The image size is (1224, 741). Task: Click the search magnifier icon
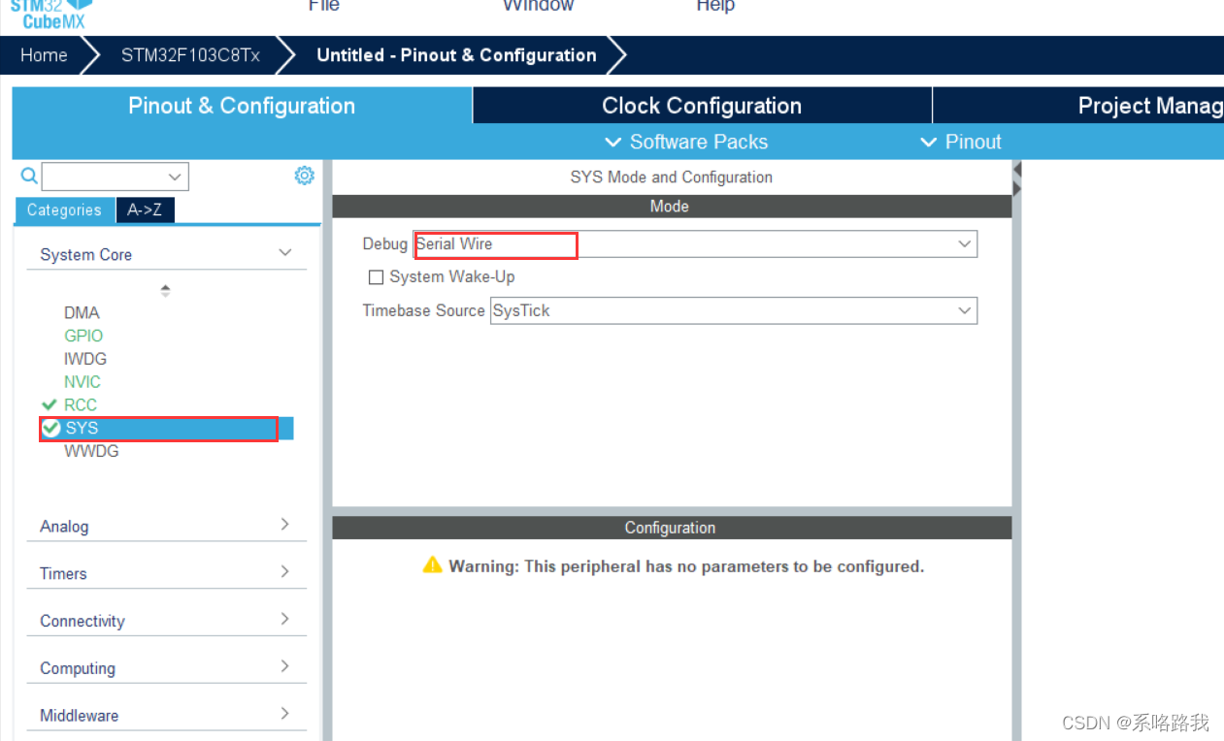29,176
